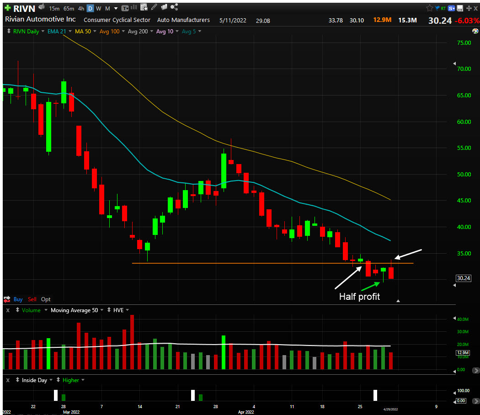Click the 12.9M label on volume axis
This screenshot has height=415, width=480.
coord(463,352)
